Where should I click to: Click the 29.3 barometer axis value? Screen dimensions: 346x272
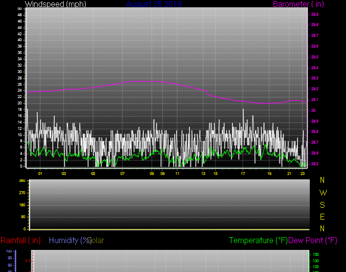click(x=315, y=78)
